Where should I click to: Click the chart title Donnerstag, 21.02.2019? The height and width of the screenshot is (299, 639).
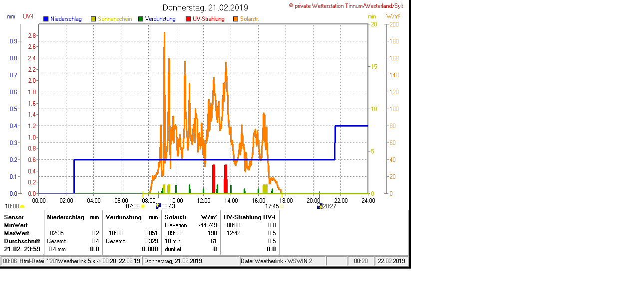(x=205, y=7)
